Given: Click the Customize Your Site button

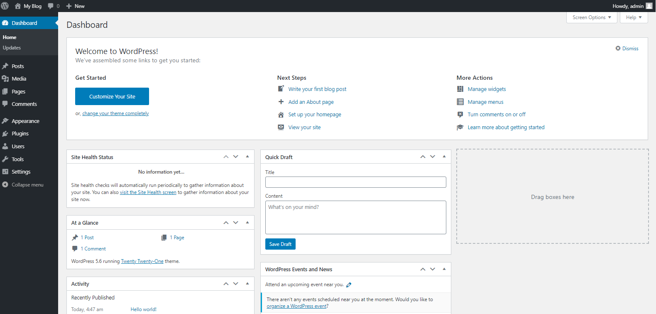Looking at the screenshot, I should pyautogui.click(x=112, y=96).
